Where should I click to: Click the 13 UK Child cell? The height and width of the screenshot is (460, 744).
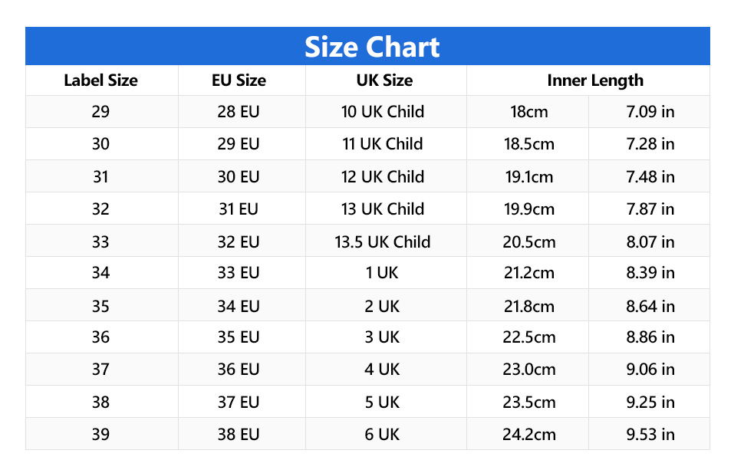click(383, 209)
